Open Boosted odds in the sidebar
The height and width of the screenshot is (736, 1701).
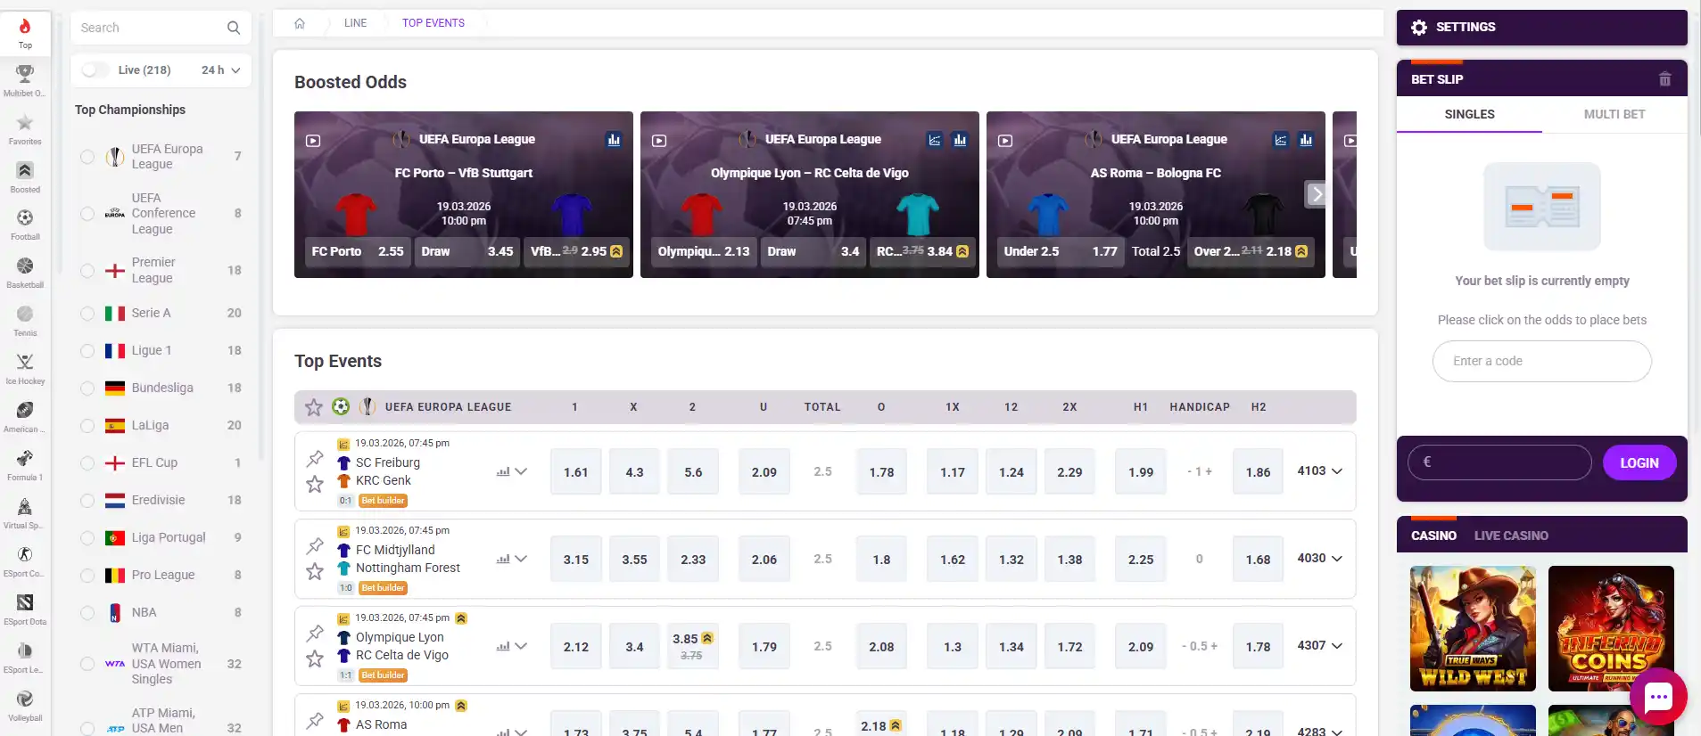click(x=25, y=176)
